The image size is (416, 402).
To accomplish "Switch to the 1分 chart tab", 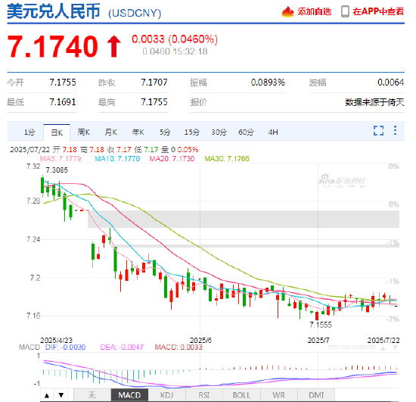I will [29, 132].
